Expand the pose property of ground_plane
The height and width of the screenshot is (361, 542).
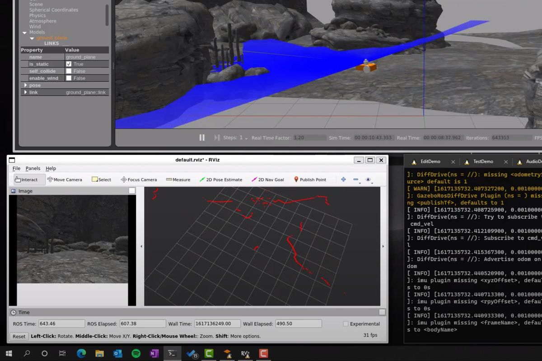[x=26, y=85]
